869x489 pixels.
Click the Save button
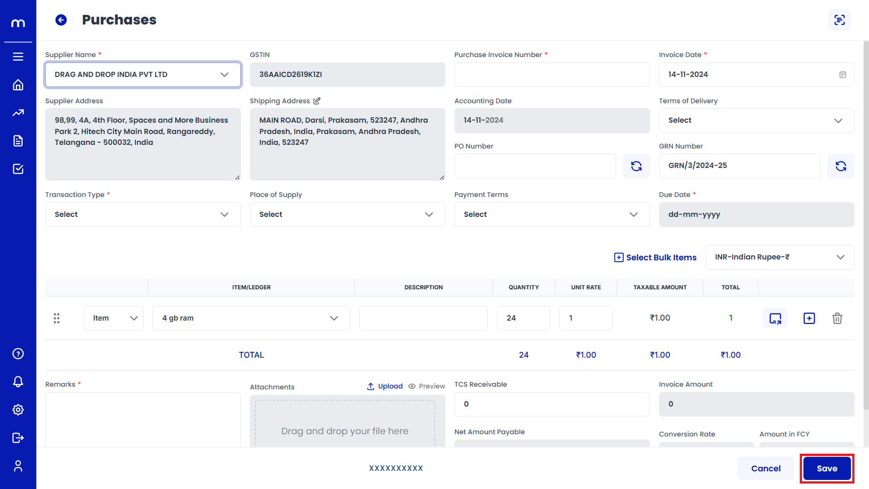826,469
